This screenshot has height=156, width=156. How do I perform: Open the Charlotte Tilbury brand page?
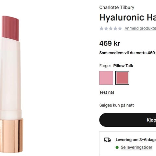[117, 7]
